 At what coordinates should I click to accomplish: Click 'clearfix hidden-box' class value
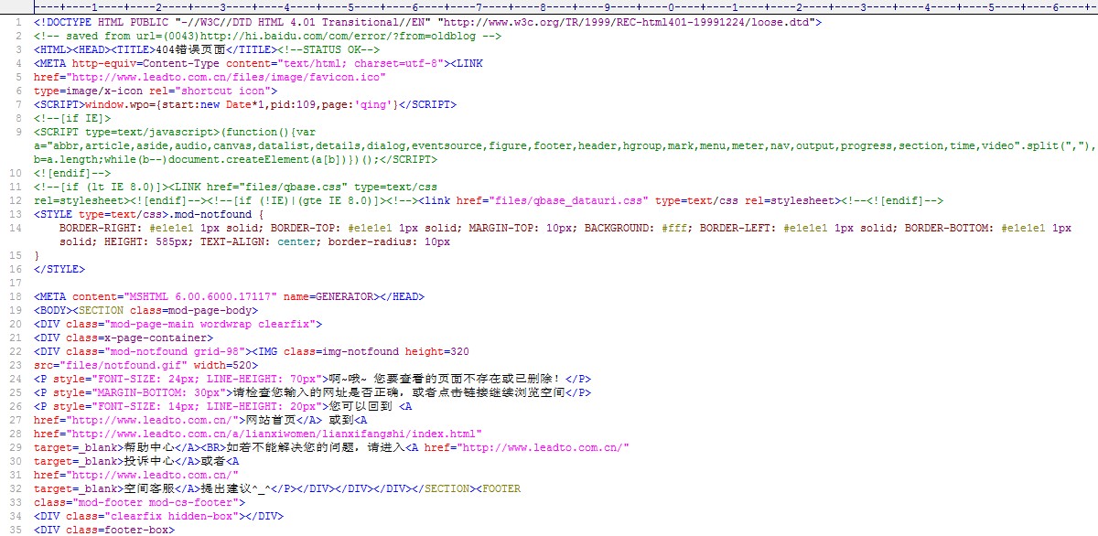172,516
